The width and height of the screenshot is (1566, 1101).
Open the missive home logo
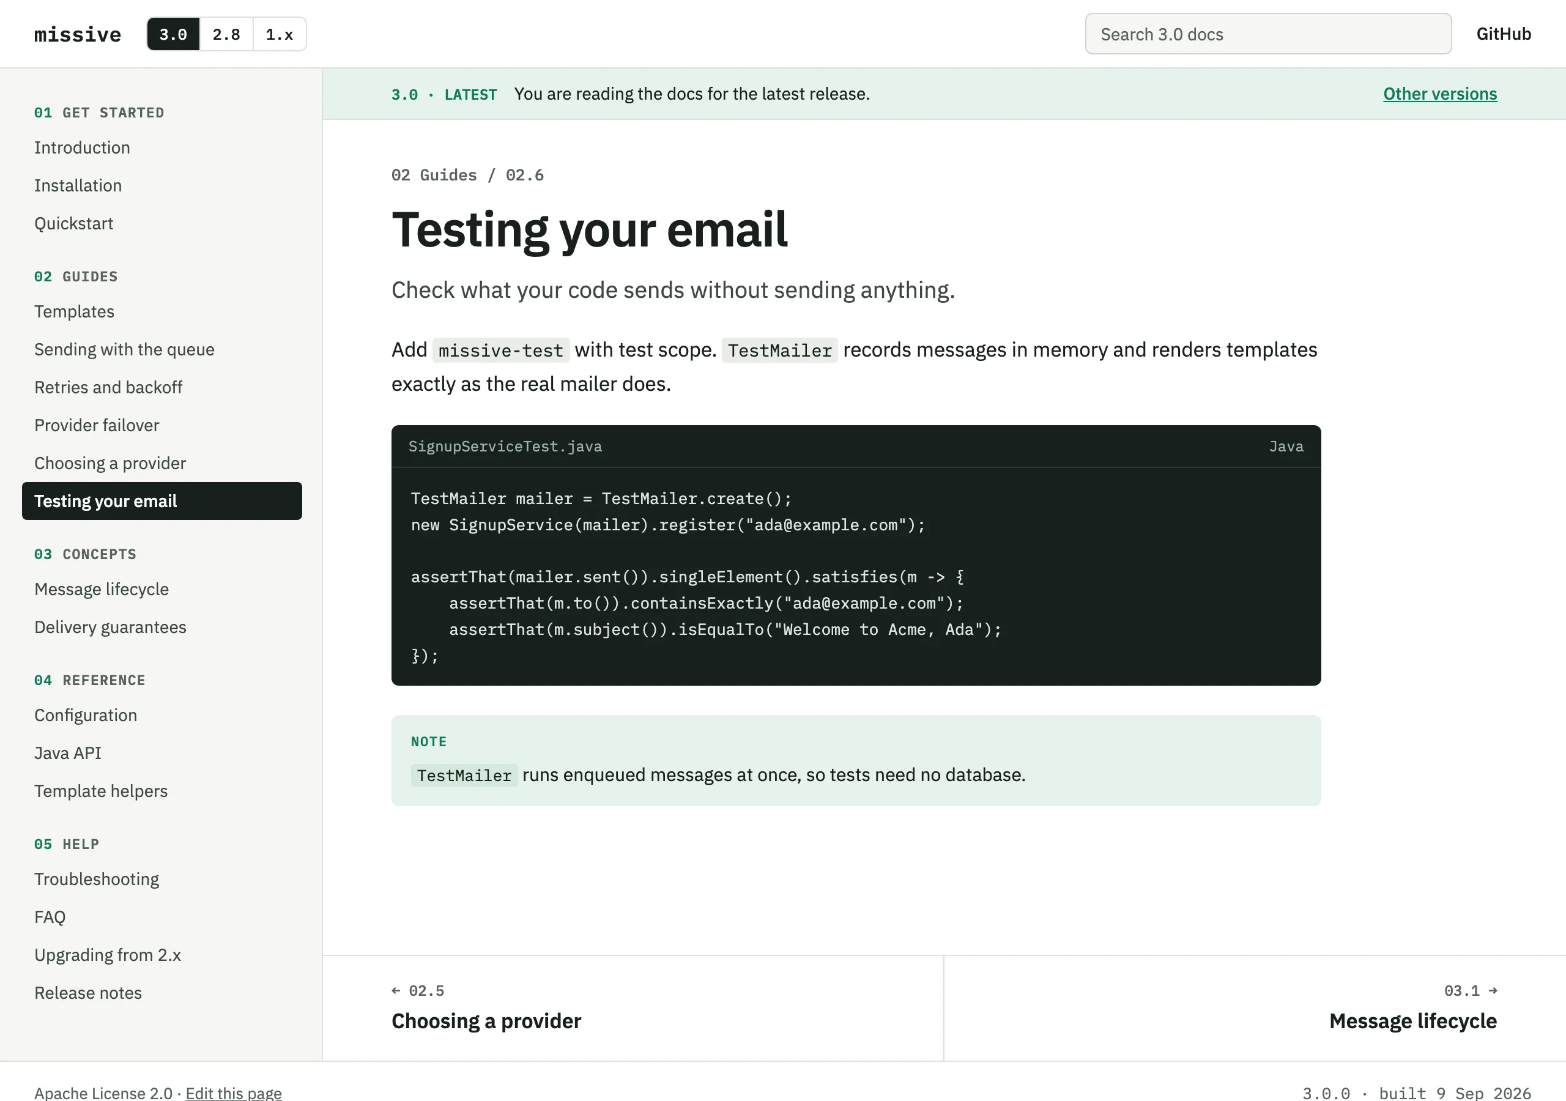78,34
